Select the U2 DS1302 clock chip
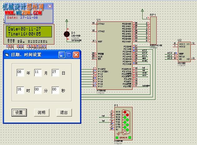The width and height of the screenshot is (197, 145). 184,52
